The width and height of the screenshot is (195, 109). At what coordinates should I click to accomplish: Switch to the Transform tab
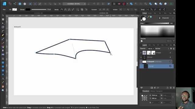point(146,91)
